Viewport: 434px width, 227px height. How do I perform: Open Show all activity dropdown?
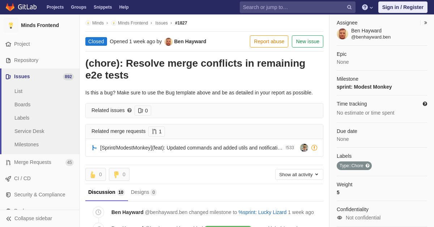point(299,174)
